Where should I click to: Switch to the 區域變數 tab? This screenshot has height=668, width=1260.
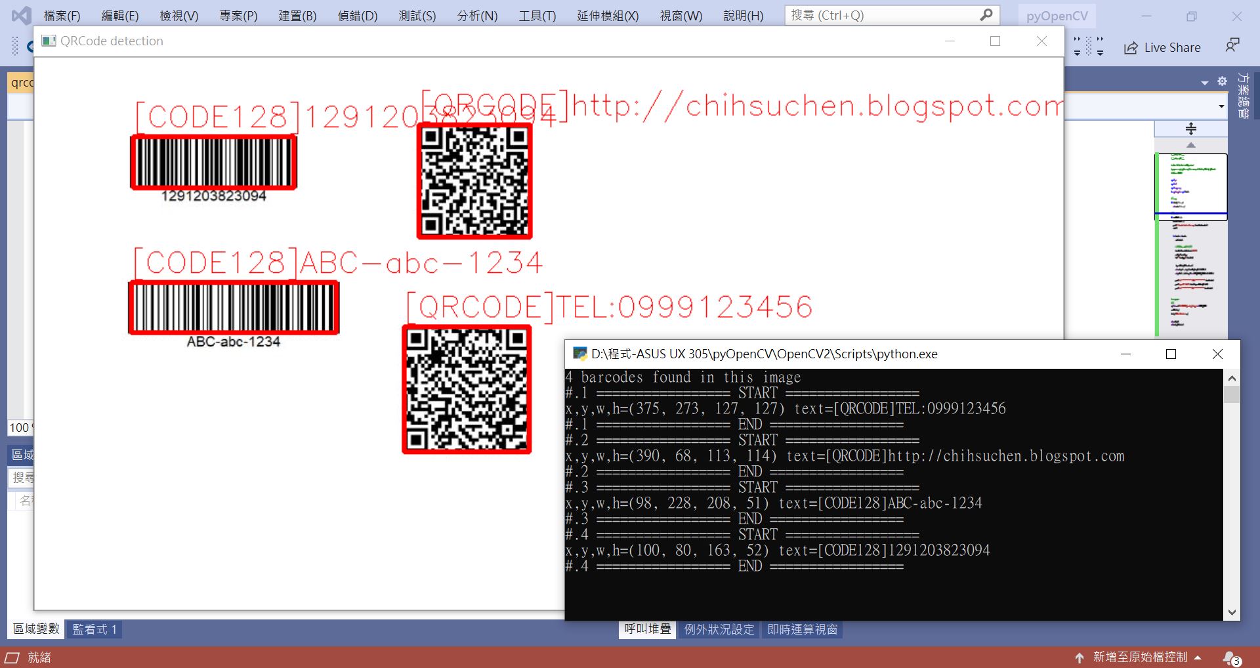point(37,629)
